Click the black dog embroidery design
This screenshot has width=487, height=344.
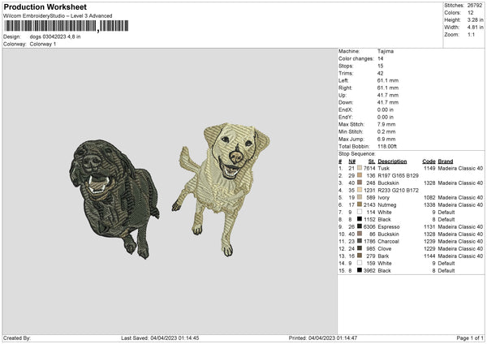[114, 199]
